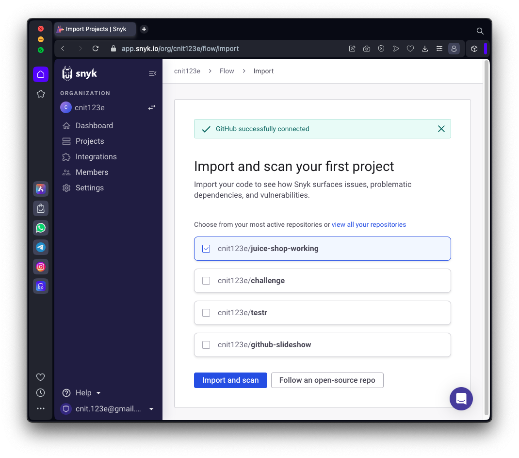Viewport: 519px width, 458px height.
Task: Select the cnit123e organization name
Action: tap(89, 108)
